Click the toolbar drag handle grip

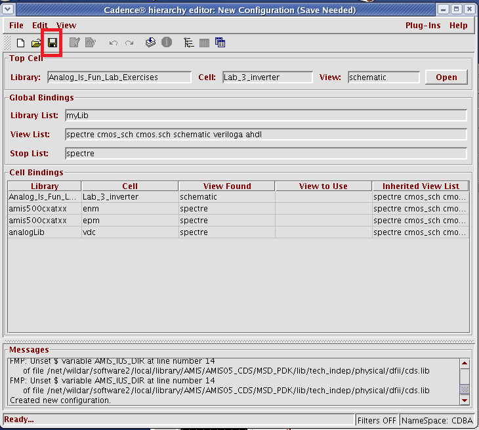pyautogui.click(x=7, y=43)
